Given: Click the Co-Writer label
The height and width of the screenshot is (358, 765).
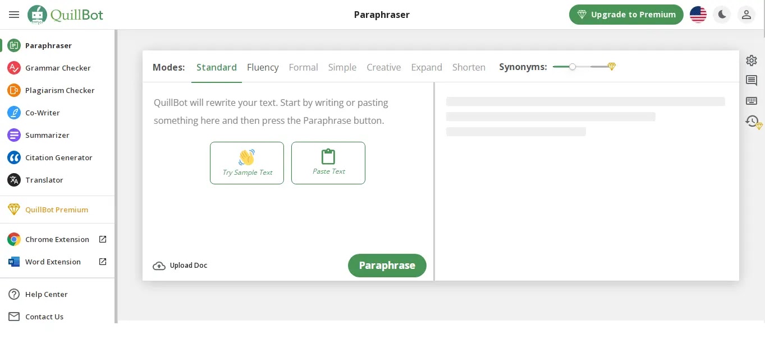Looking at the screenshot, I should pyautogui.click(x=43, y=113).
